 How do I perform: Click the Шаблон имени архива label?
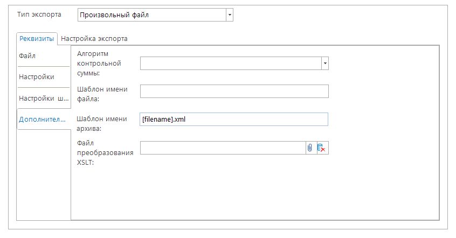102,123
